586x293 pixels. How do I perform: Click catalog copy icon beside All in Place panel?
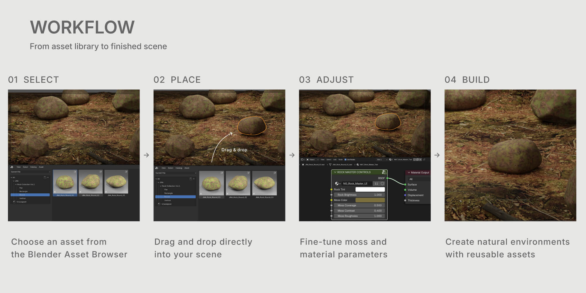click(191, 179)
